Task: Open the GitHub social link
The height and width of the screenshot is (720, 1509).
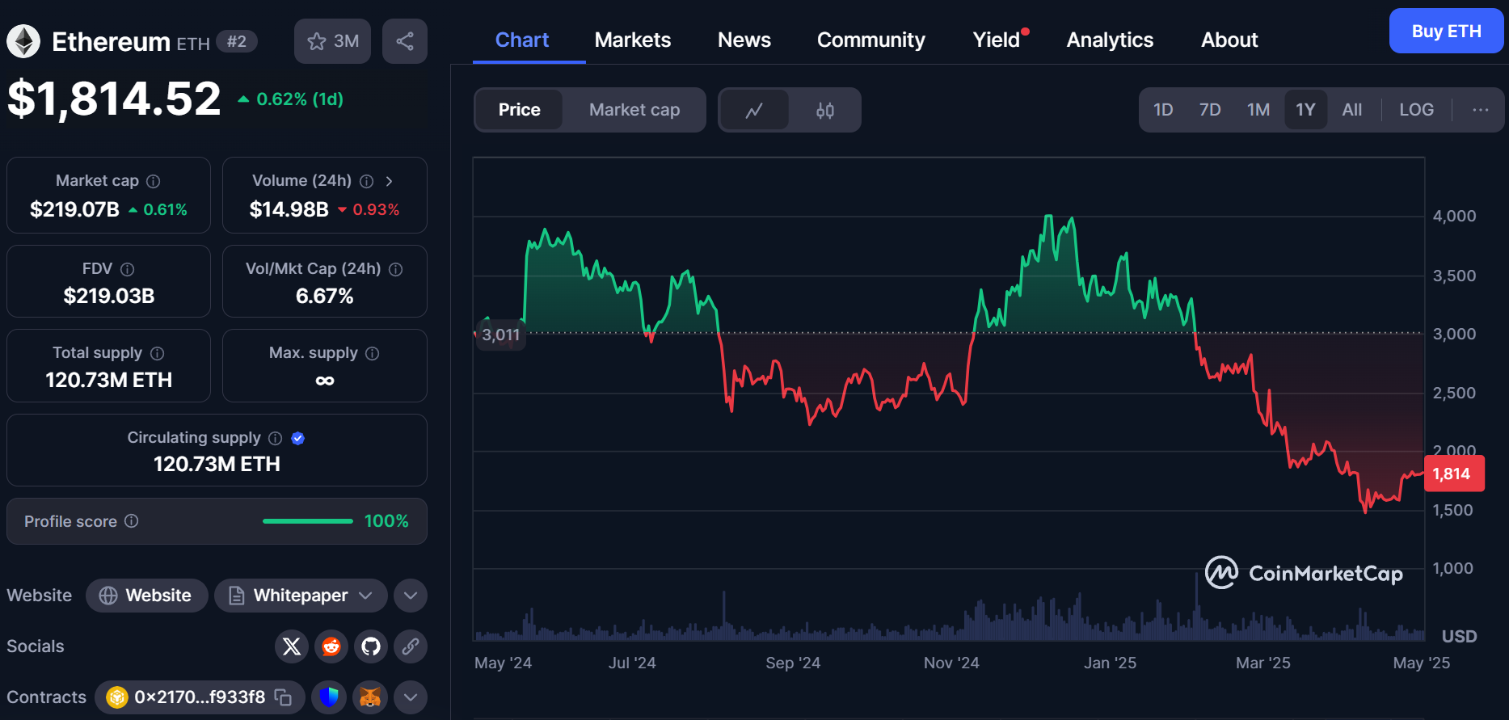Action: coord(371,646)
